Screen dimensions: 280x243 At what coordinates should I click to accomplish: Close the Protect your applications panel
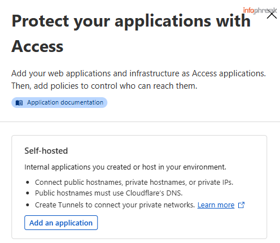pos(272,15)
